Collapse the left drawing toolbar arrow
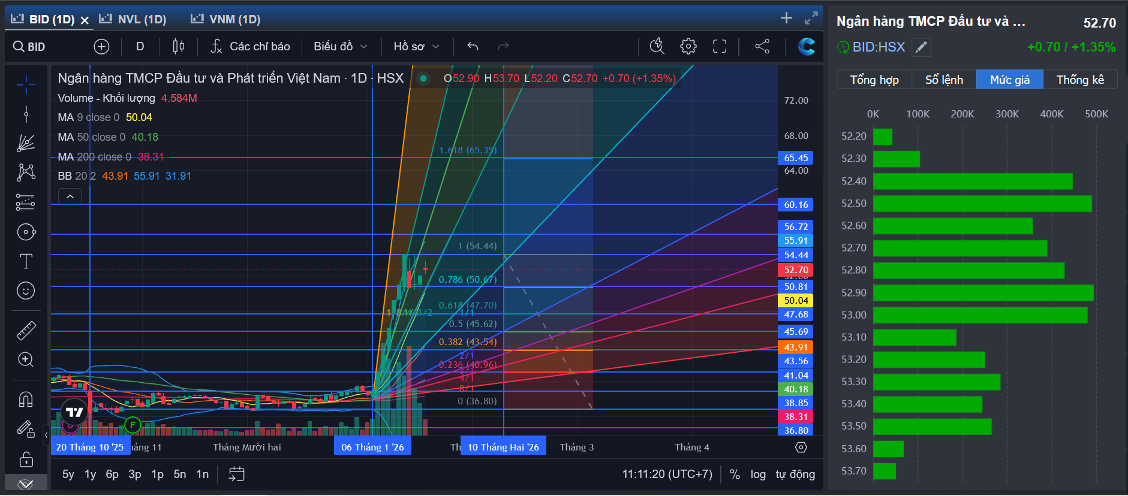This screenshot has width=1128, height=496. point(46,435)
